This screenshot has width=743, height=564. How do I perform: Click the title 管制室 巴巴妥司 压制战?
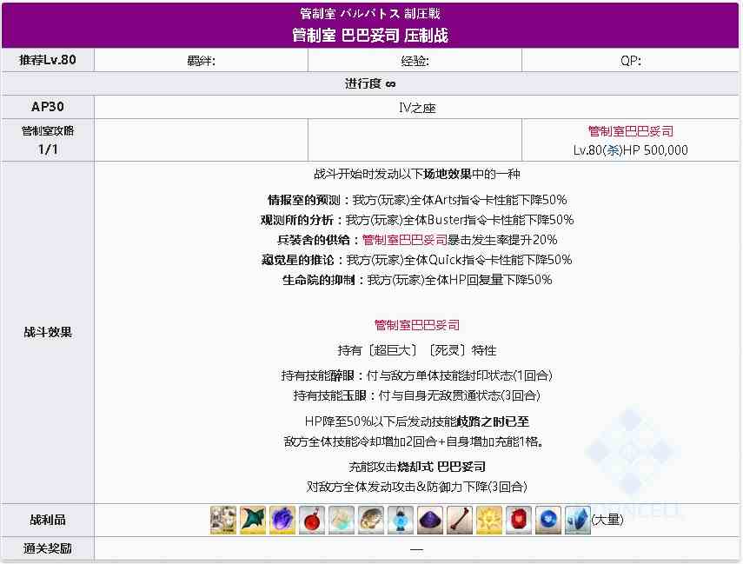(370, 35)
